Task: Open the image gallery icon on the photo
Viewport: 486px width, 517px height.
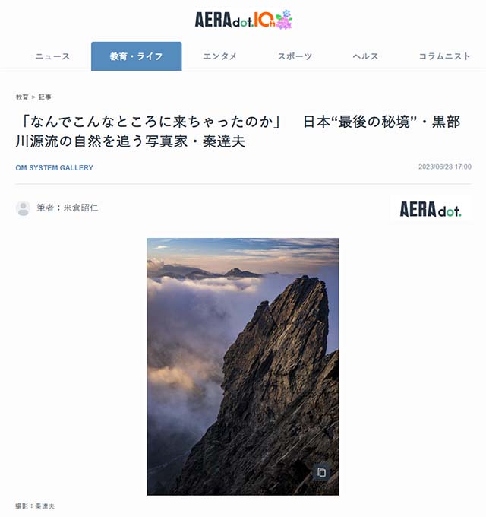Action: tap(322, 472)
